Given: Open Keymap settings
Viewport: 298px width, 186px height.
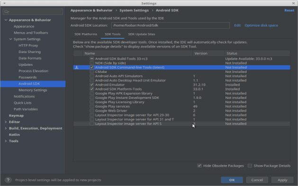Looking at the screenshot, I should click(x=16, y=115).
